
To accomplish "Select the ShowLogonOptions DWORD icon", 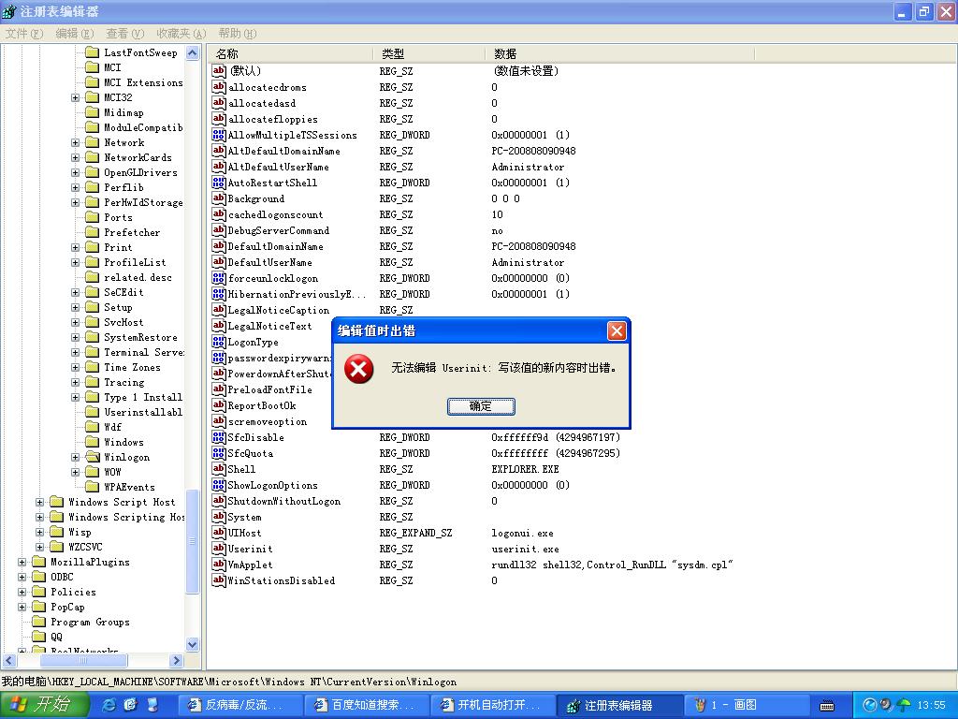I will [219, 485].
